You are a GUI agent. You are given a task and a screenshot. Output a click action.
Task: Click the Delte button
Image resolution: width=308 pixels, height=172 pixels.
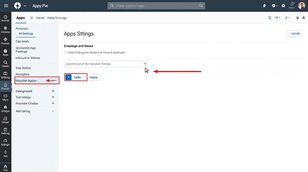click(76, 77)
